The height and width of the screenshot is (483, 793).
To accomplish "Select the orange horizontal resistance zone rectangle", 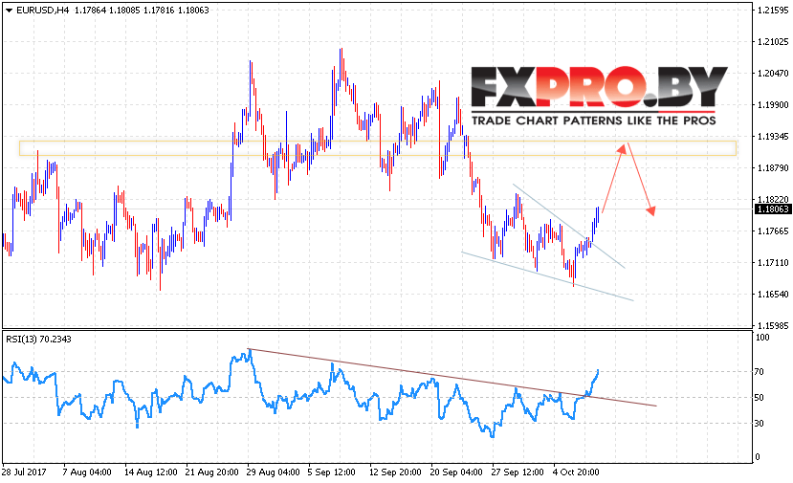I will [x=378, y=147].
